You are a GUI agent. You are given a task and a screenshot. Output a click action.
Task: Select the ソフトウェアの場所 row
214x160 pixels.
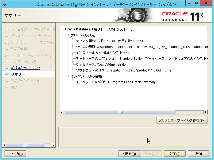point(125,70)
